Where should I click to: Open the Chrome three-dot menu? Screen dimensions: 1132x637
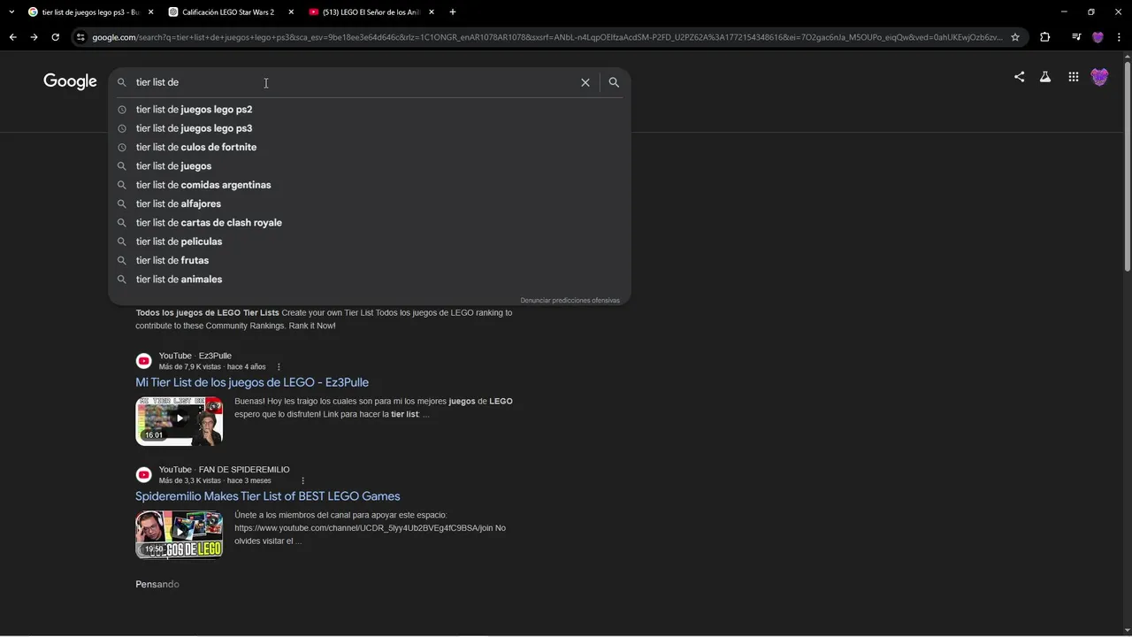(x=1119, y=37)
